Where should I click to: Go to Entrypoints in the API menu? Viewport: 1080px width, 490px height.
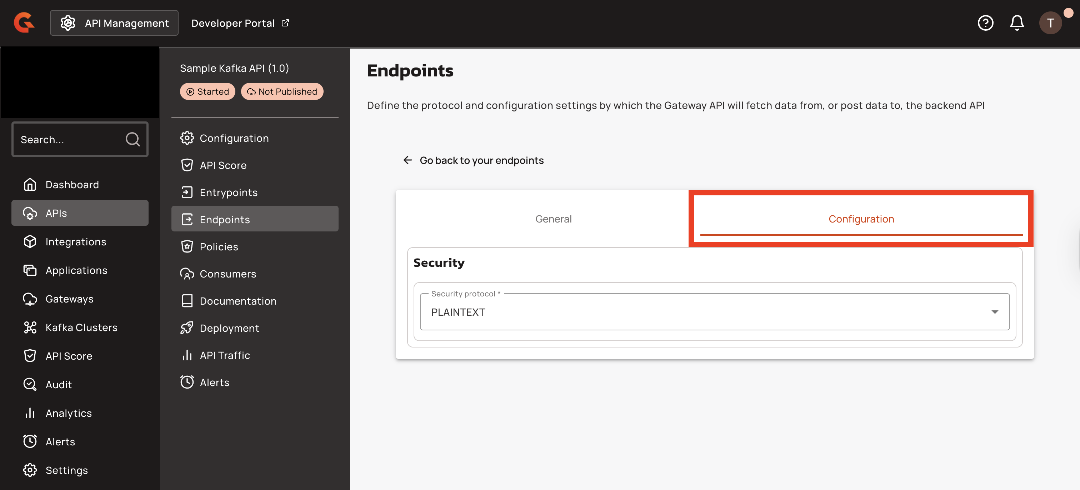[x=228, y=192]
